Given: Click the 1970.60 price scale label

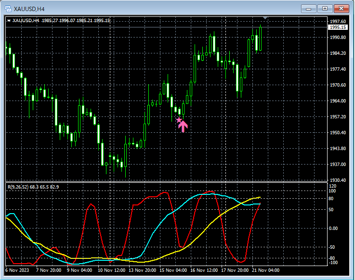Looking at the screenshot, I should pyautogui.click(x=338, y=85).
